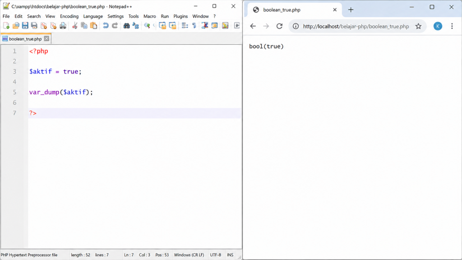462x260 pixels.
Task: Print the document using the printer icon
Action: [x=63, y=26]
